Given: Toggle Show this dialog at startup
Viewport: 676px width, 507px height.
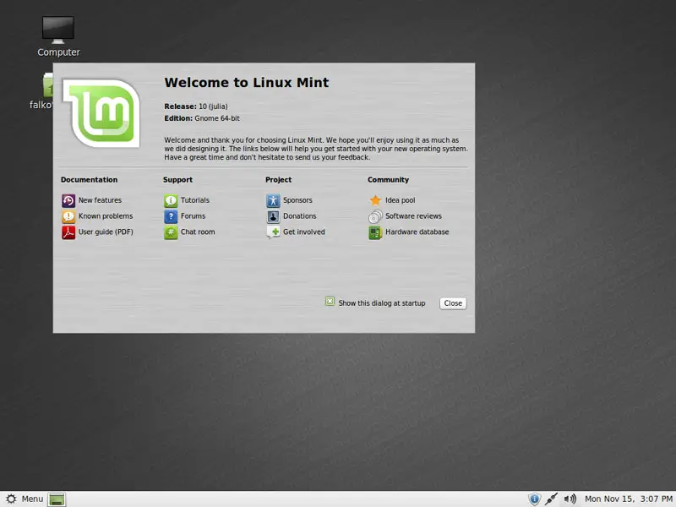Looking at the screenshot, I should [x=330, y=302].
